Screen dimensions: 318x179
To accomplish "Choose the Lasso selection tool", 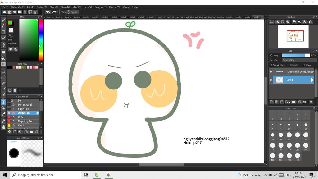I will (3, 77).
